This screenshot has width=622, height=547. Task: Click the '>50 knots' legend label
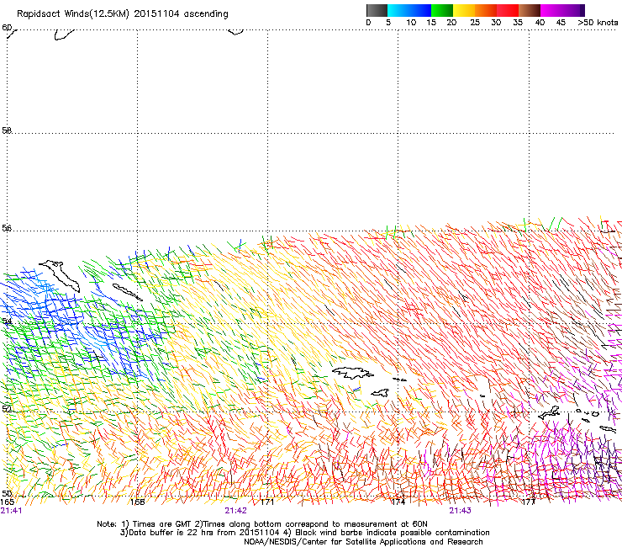(598, 23)
